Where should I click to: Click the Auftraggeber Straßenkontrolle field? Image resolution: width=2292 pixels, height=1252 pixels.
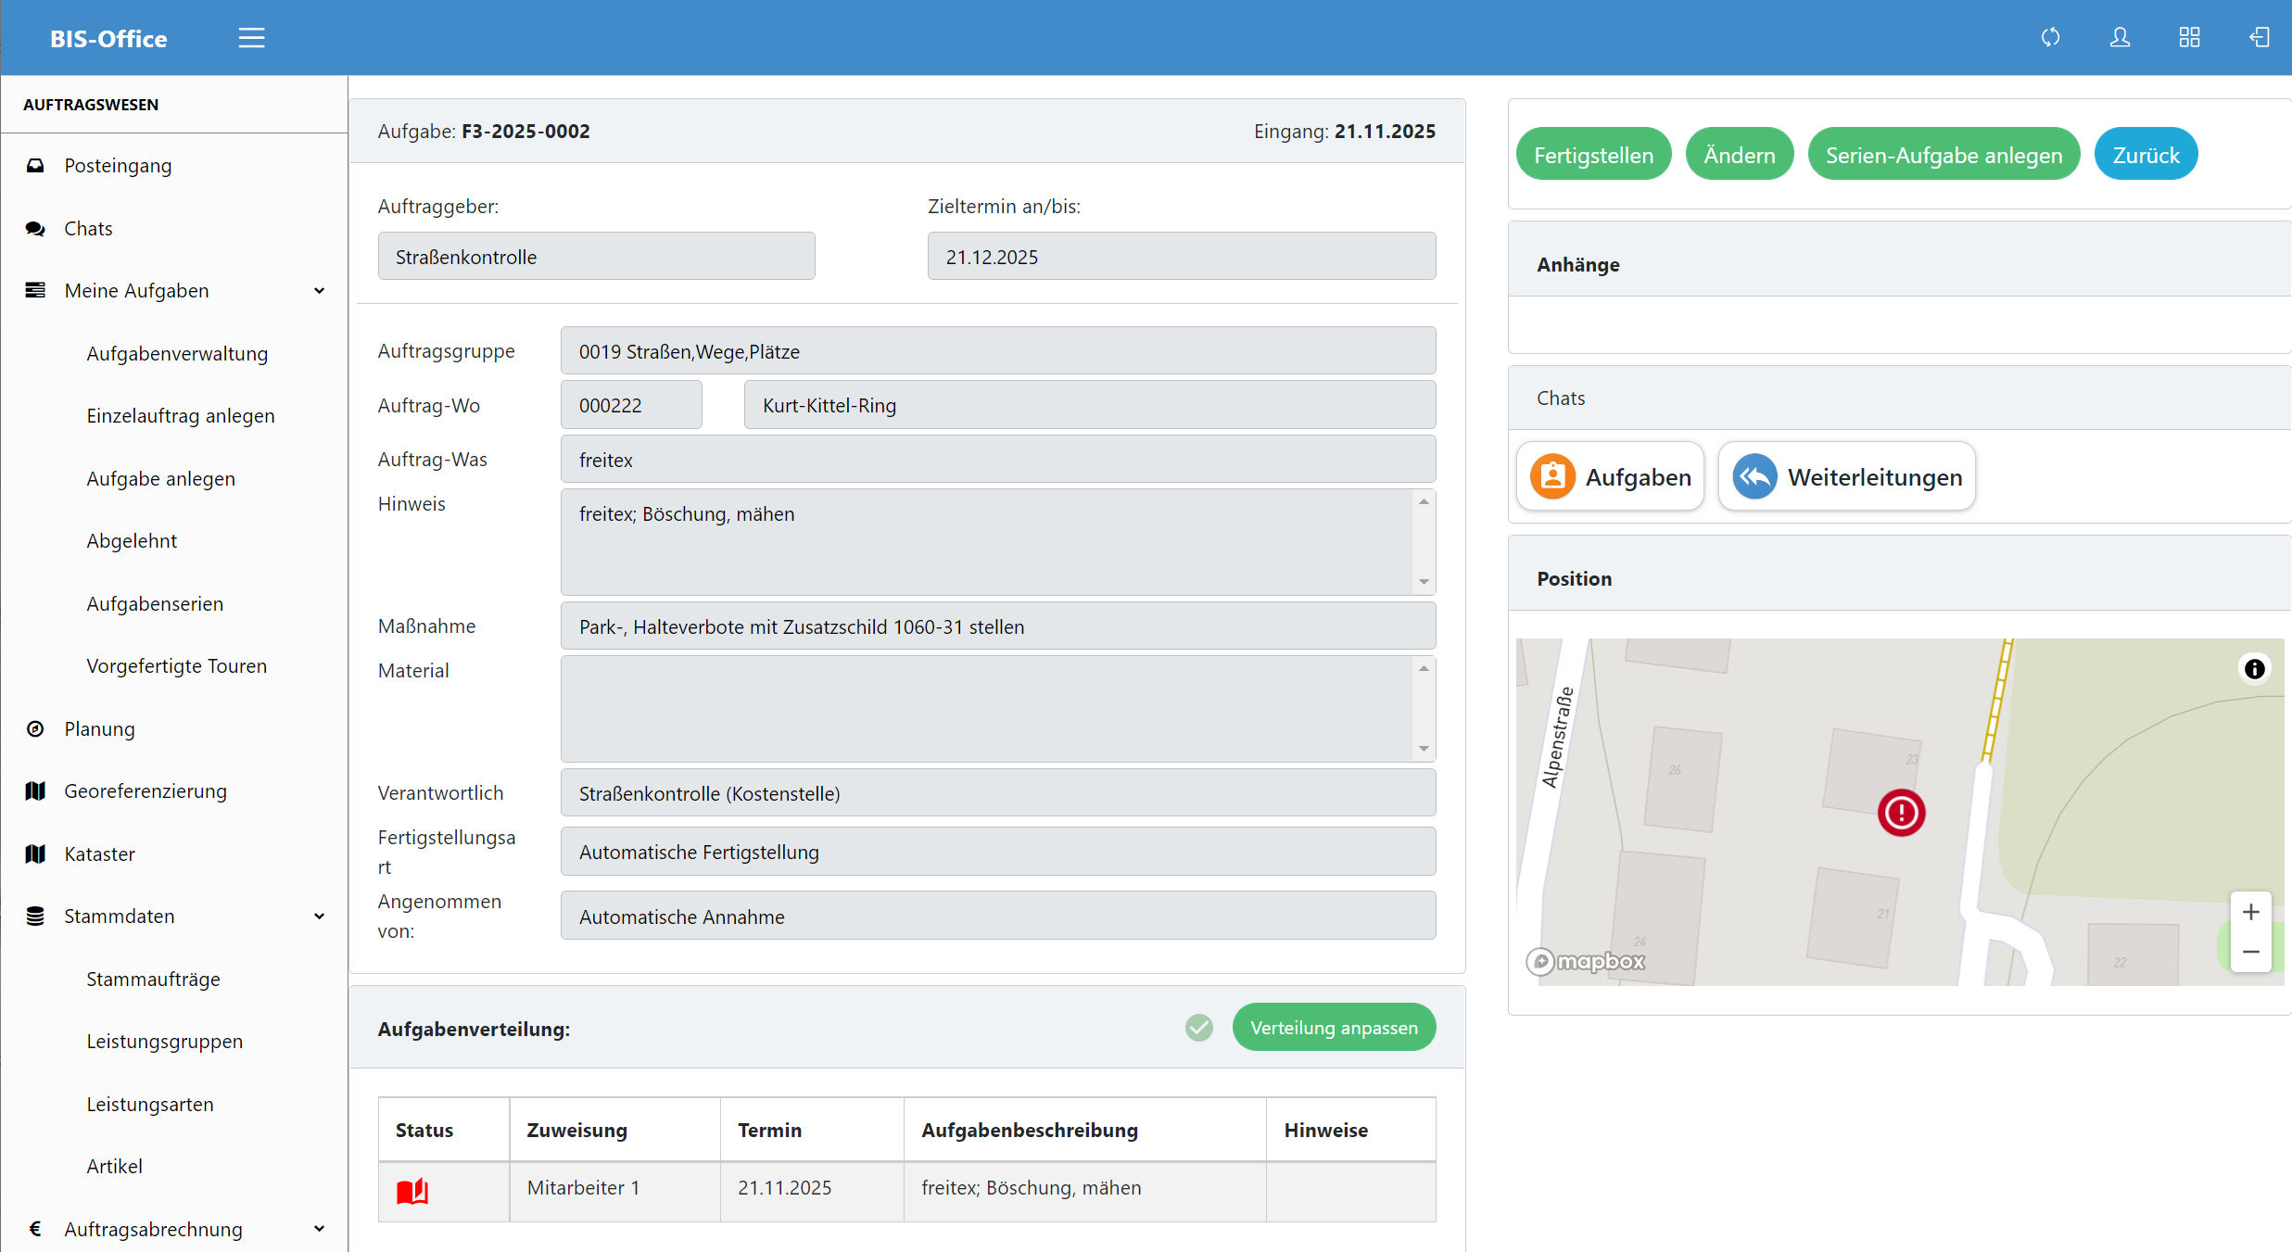tap(596, 257)
